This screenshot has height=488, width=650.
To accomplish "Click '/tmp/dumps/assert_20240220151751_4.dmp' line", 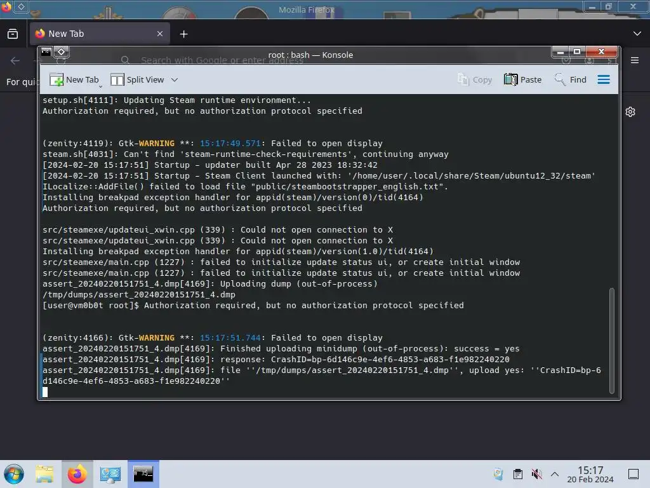I will click(x=139, y=295).
